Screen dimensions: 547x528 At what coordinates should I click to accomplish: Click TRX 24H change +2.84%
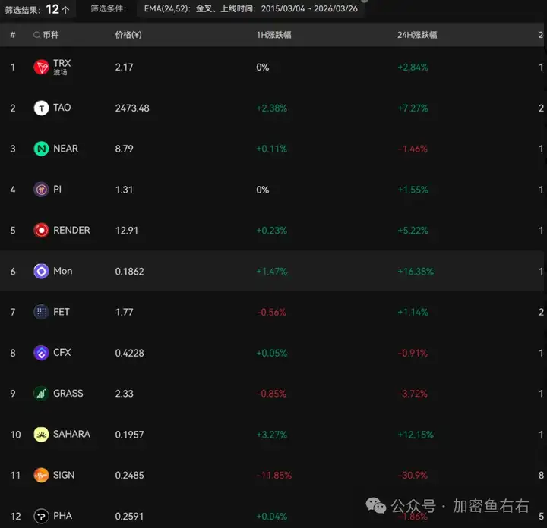pos(413,68)
